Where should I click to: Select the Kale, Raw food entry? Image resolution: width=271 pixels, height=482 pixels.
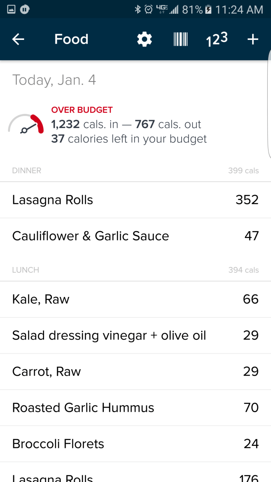click(x=135, y=299)
